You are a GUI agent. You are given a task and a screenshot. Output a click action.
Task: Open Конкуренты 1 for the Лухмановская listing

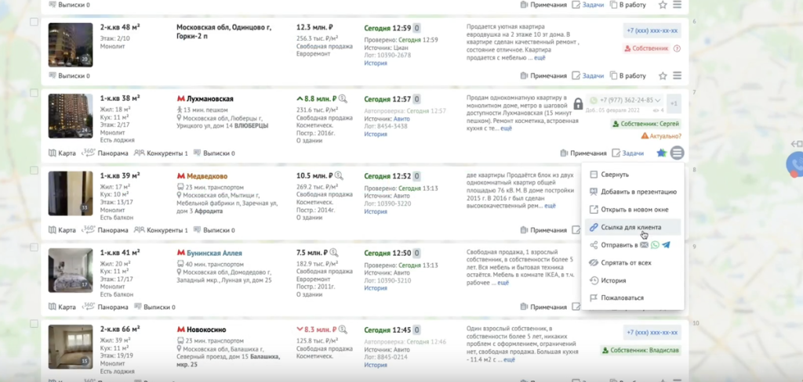[161, 153]
